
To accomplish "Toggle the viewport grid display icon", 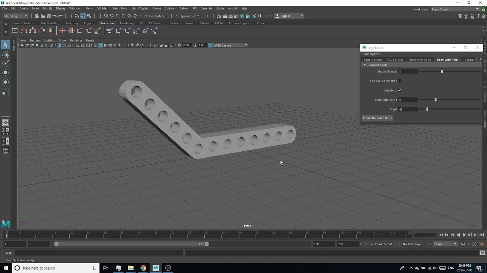I will pyautogui.click(x=59, y=45).
